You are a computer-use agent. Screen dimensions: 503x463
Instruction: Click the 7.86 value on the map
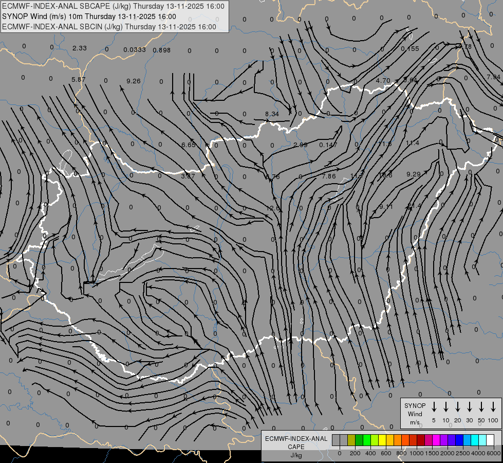point(329,176)
